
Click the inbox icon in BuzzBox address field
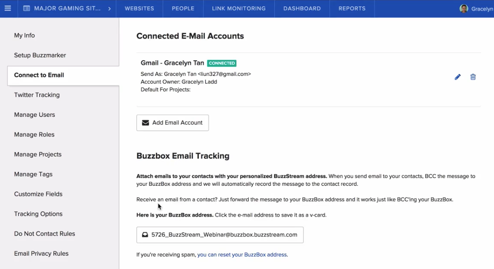point(145,235)
